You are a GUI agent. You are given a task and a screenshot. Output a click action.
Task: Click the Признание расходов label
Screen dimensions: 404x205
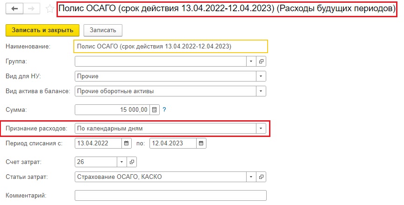[36, 129]
